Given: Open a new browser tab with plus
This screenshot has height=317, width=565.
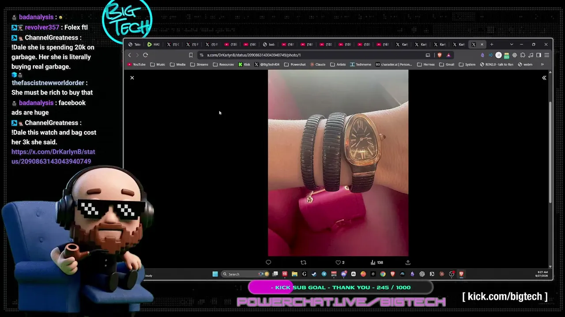Looking at the screenshot, I should [491, 44].
